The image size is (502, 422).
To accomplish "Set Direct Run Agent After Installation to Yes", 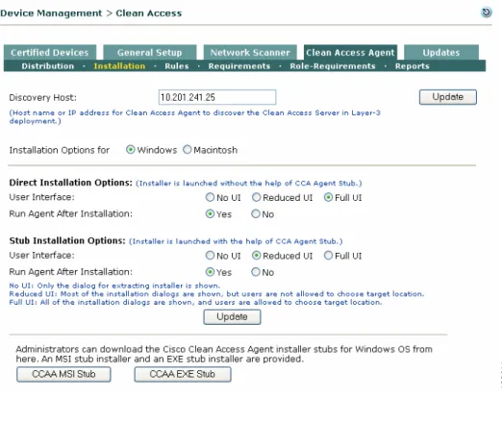I will (x=210, y=213).
